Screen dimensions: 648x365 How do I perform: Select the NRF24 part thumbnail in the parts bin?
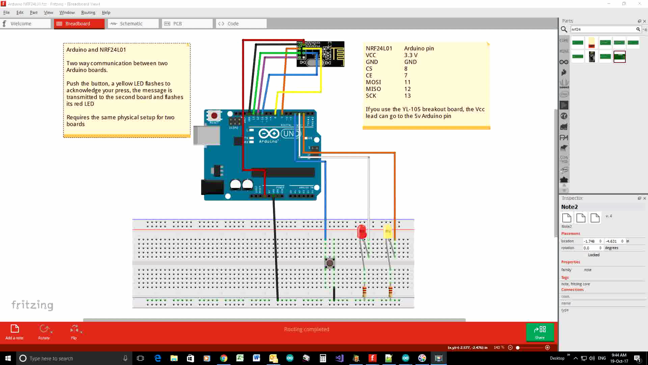pyautogui.click(x=620, y=56)
